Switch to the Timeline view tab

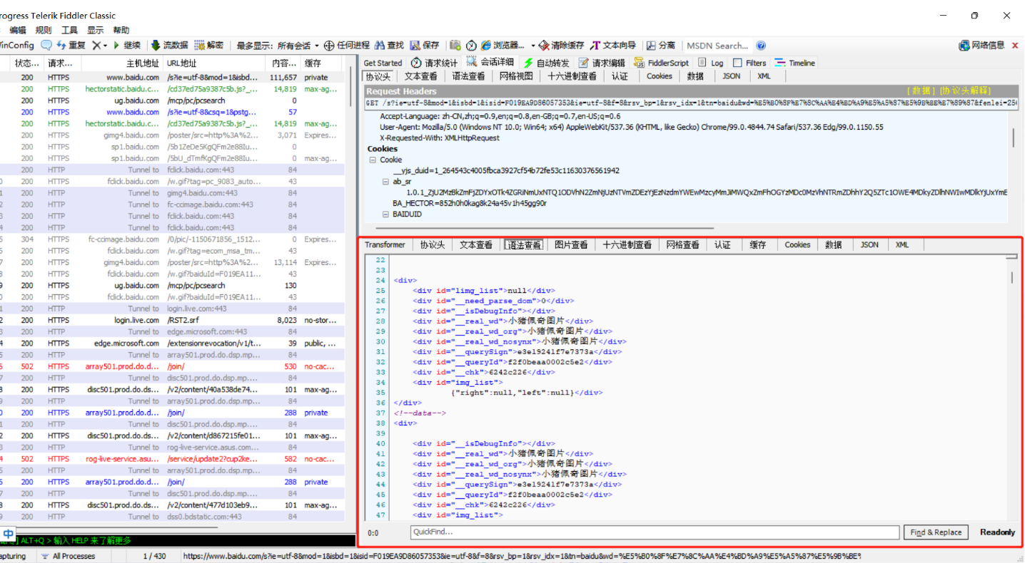pos(794,63)
